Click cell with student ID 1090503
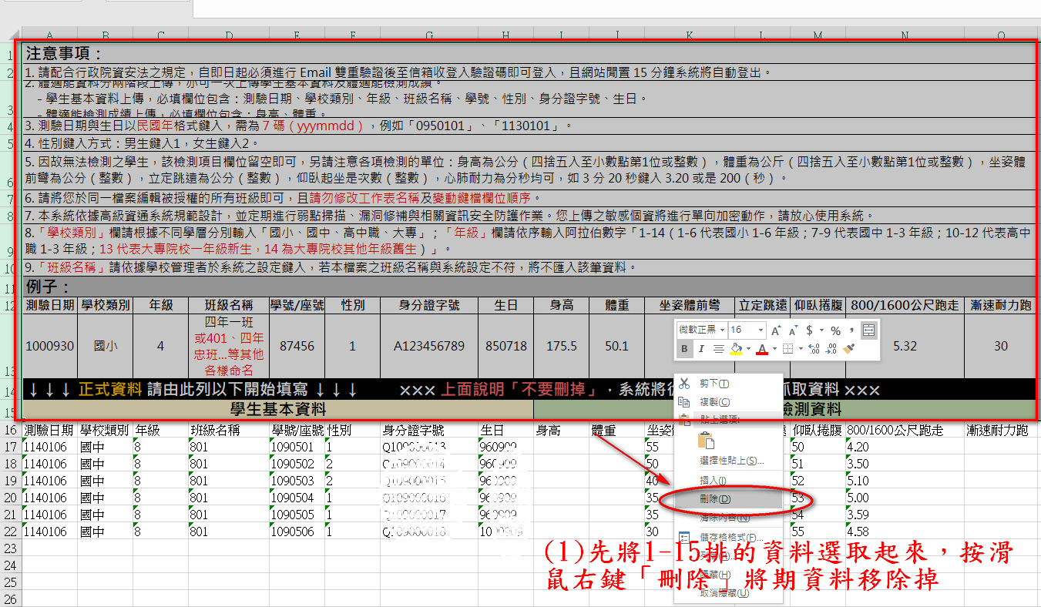 click(297, 481)
